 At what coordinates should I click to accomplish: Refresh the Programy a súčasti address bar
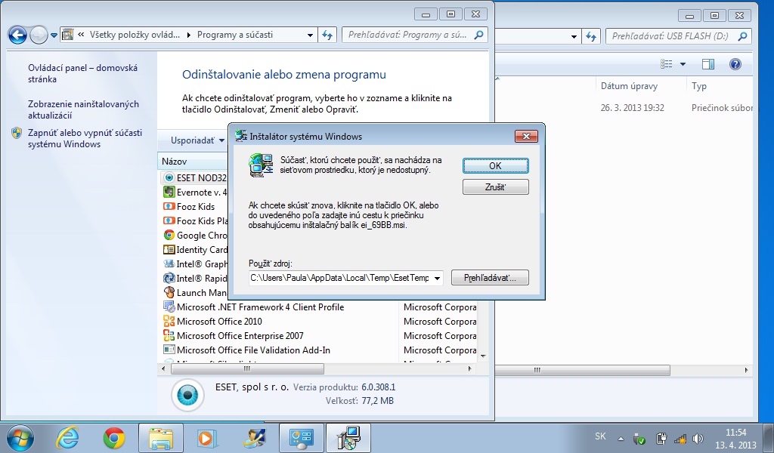coord(327,35)
